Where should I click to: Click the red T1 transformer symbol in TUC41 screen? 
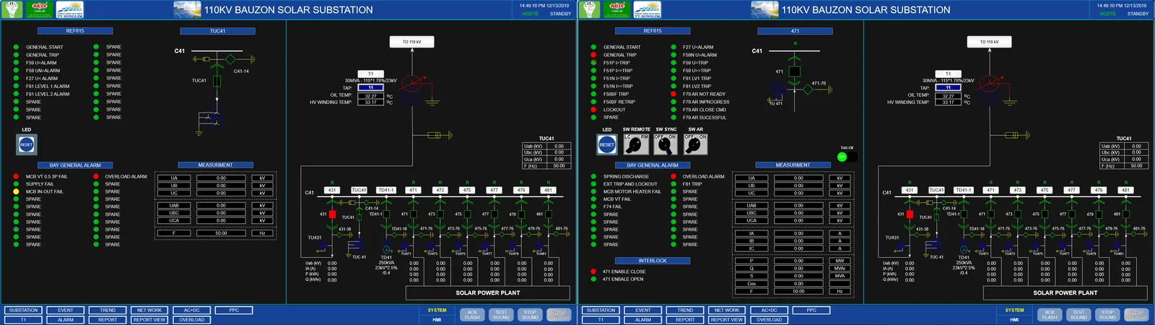pos(414,84)
